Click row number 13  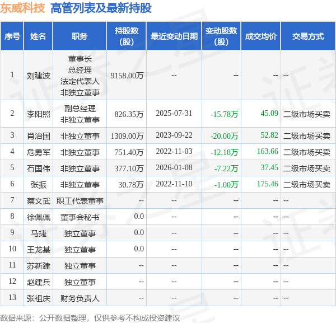12,297
